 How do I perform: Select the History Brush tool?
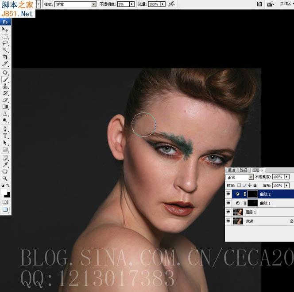(5, 93)
